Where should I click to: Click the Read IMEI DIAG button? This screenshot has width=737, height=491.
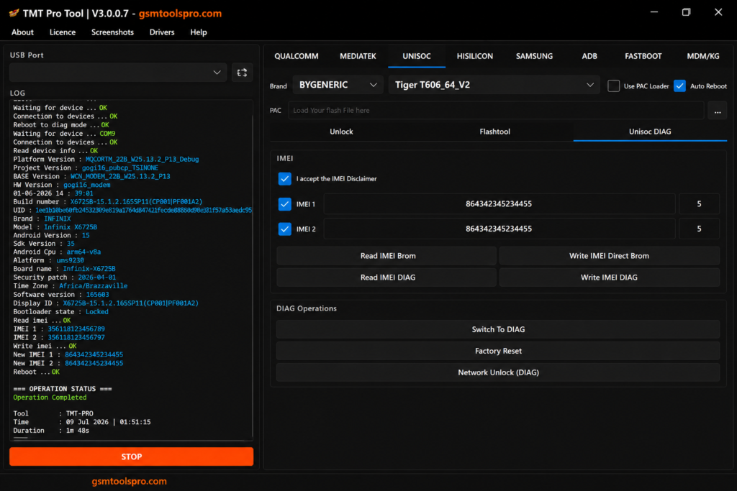tap(387, 277)
